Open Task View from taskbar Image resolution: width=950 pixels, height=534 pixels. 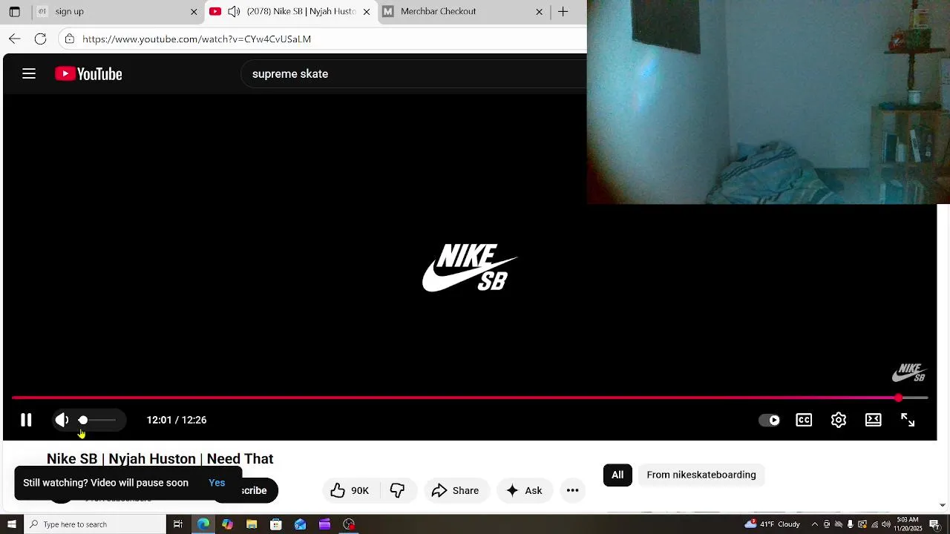[x=178, y=524]
